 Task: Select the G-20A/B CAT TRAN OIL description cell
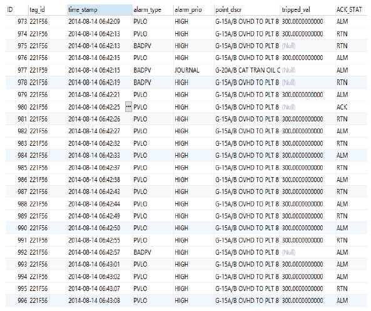click(247, 70)
